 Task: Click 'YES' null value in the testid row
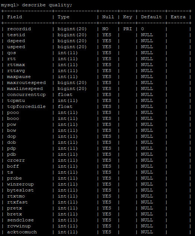pos(107,35)
